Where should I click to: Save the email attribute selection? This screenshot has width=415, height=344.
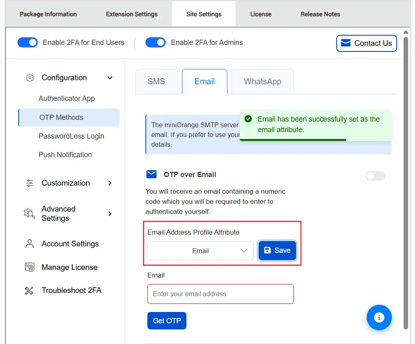[277, 250]
